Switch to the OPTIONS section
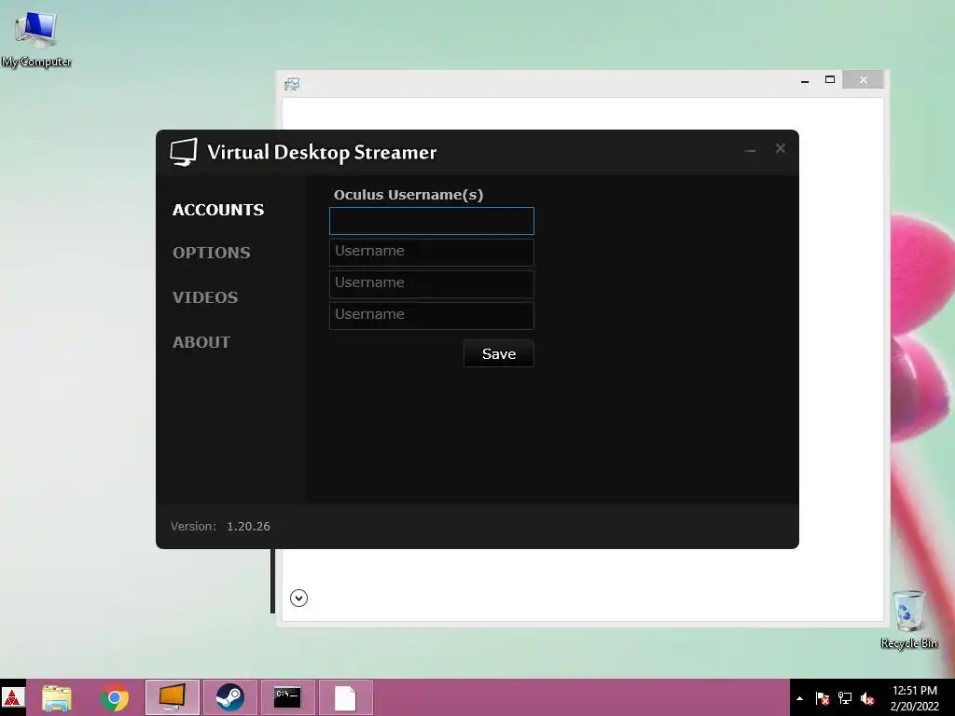 click(x=212, y=253)
